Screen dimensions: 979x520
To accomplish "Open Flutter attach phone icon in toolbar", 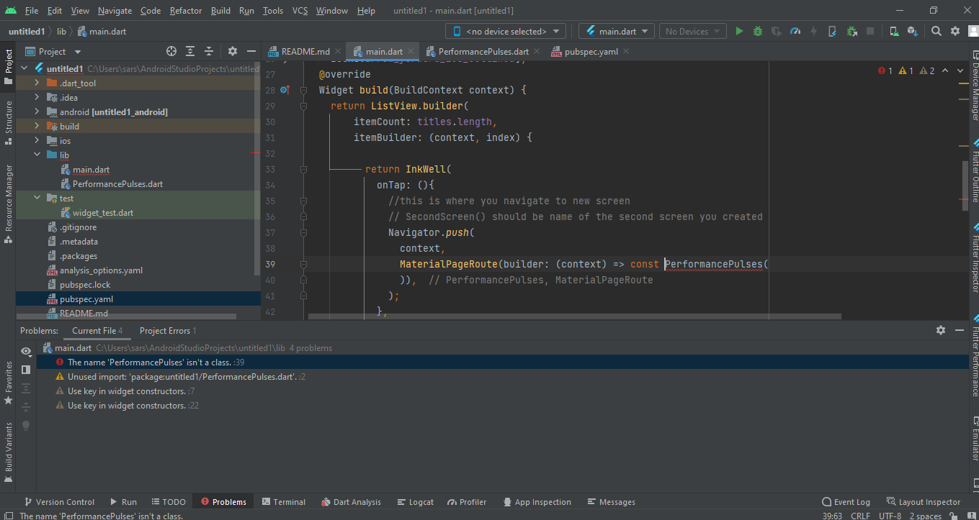I will [833, 31].
